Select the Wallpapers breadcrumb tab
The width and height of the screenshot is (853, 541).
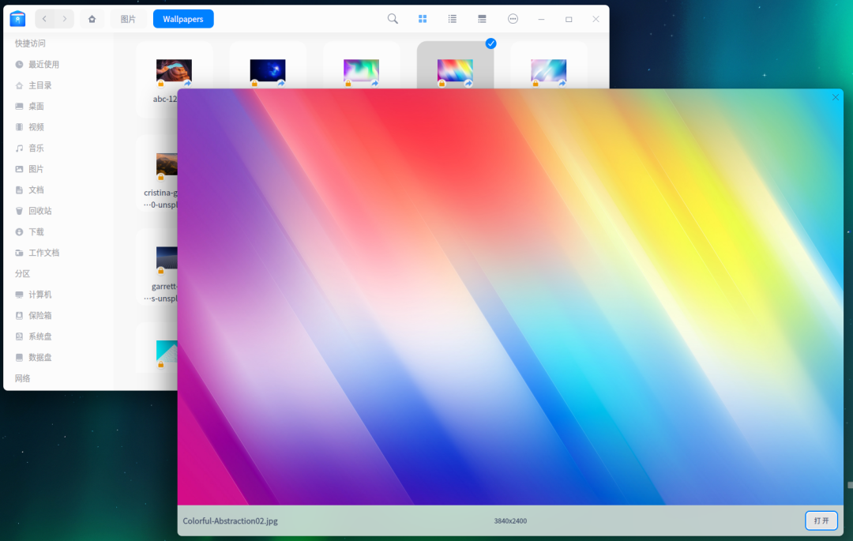[183, 19]
